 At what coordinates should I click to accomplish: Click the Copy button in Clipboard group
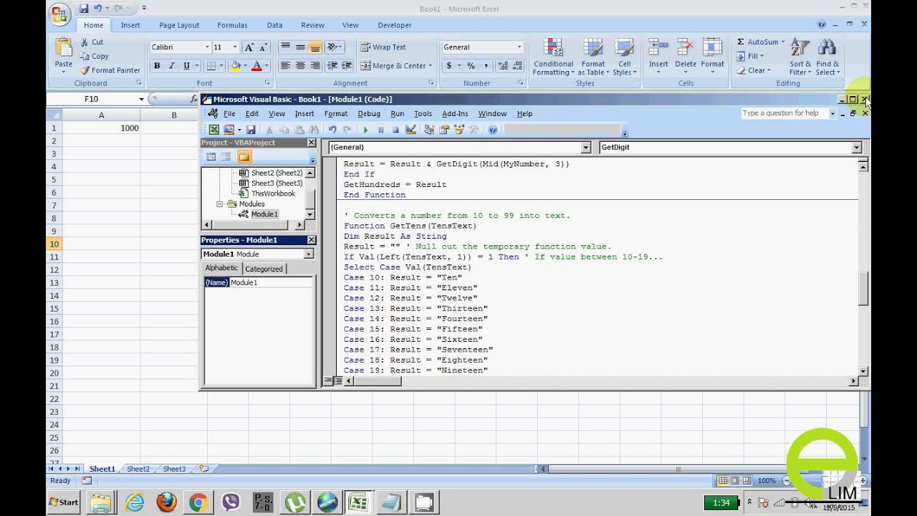(x=95, y=56)
